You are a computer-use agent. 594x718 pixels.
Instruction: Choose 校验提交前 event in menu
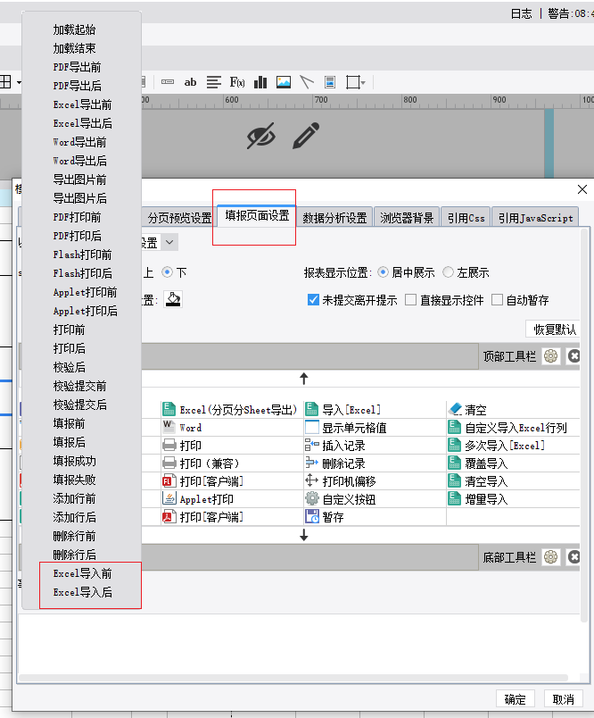(x=81, y=386)
